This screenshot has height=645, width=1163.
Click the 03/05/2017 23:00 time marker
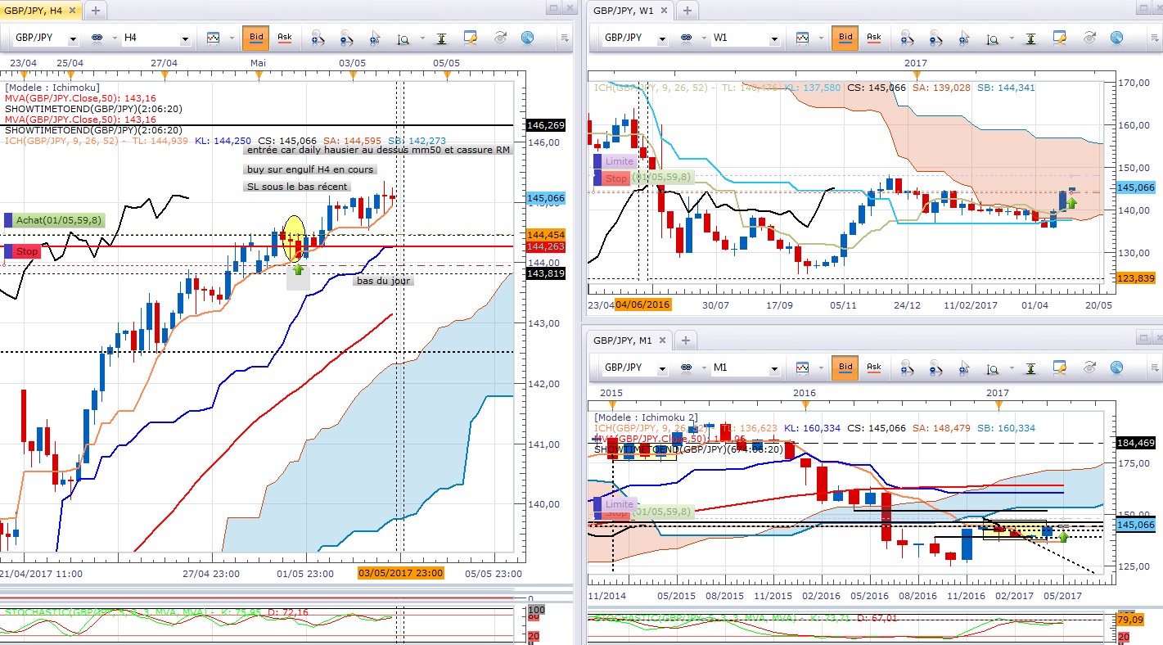400,573
